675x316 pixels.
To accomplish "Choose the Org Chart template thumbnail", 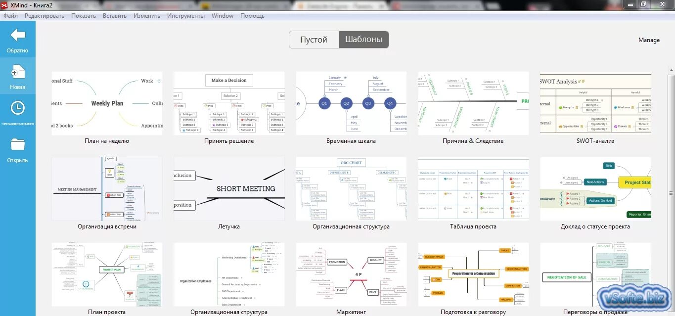I will (x=351, y=189).
